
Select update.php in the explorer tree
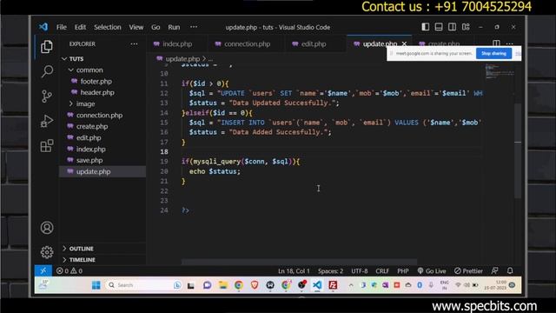(103, 171)
